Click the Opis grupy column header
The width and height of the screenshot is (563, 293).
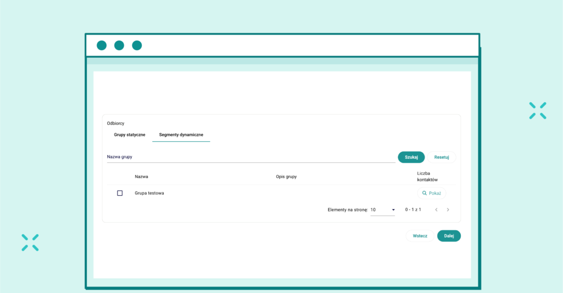286,176
